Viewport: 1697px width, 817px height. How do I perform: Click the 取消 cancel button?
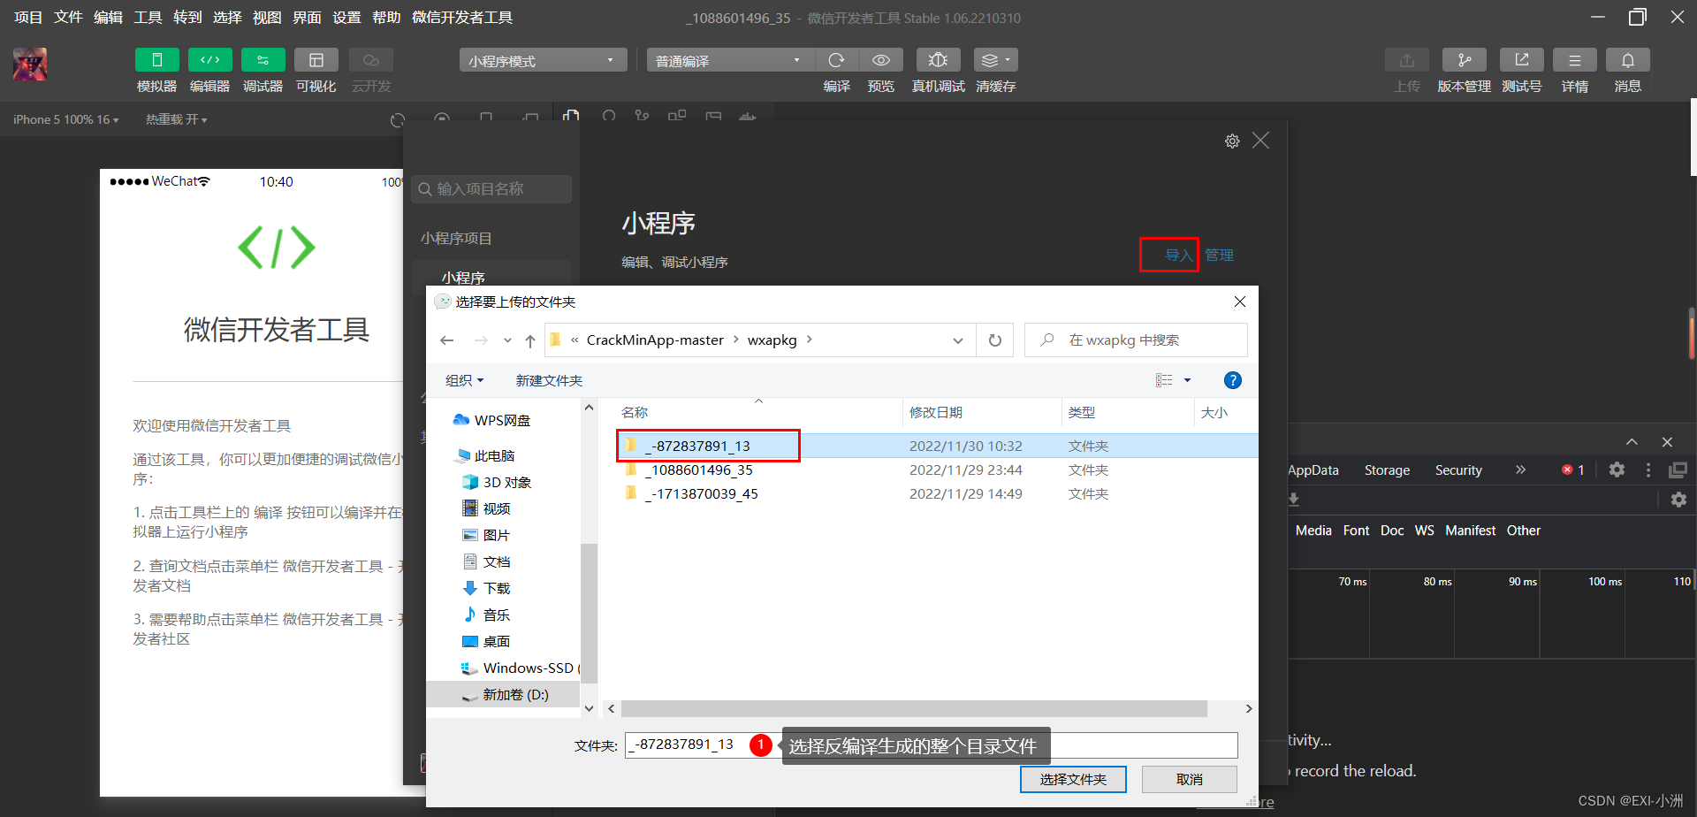[1190, 779]
